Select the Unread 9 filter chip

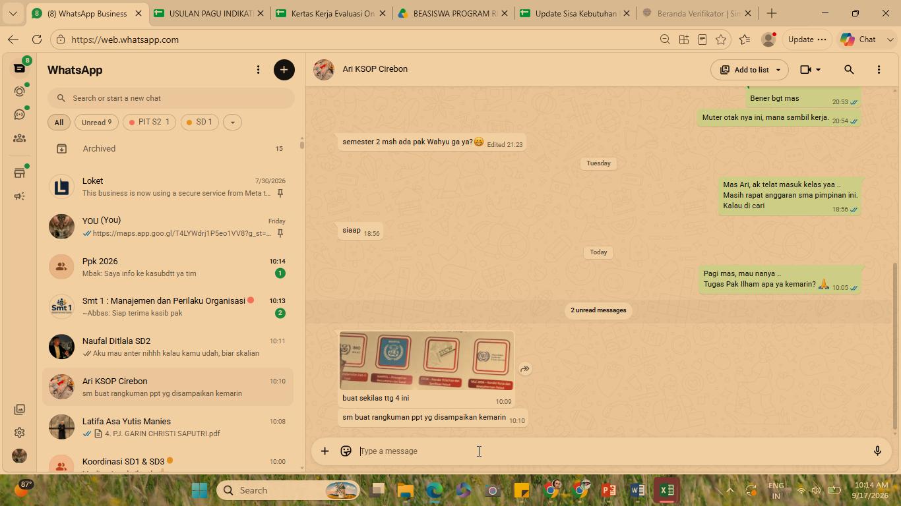point(96,123)
